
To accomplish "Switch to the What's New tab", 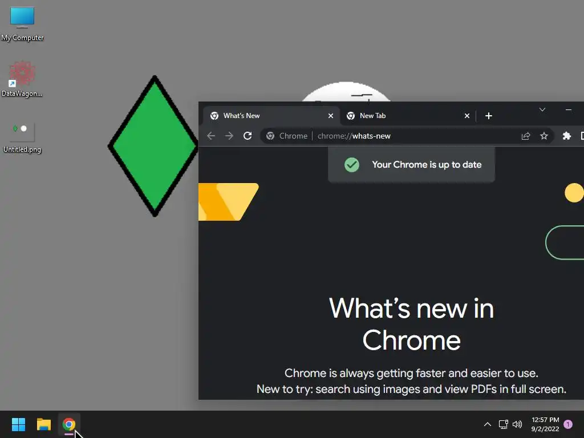I will pos(271,116).
